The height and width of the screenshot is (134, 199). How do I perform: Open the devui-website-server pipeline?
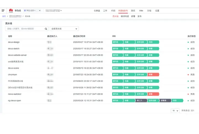(x=17, y=55)
